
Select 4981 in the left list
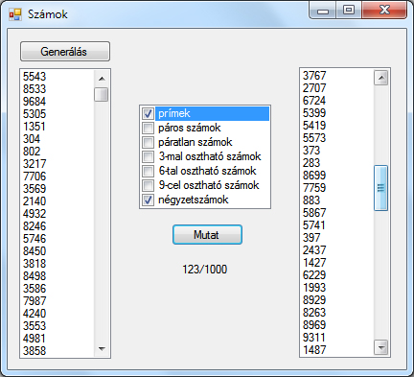tap(57, 339)
